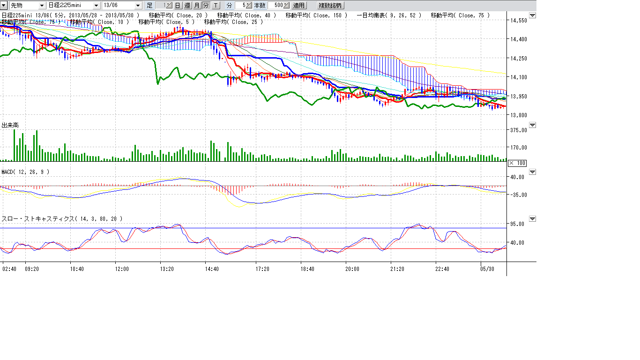Image resolution: width=640 pixels, height=360 pixels.
Task: Switch to the weekly (週) chart interval
Action: [187, 6]
